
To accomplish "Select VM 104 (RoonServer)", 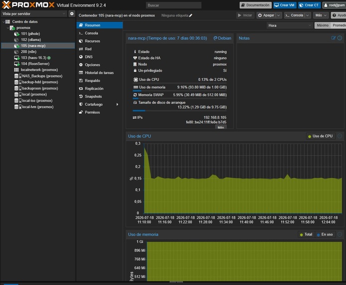I will pyautogui.click(x=35, y=64).
